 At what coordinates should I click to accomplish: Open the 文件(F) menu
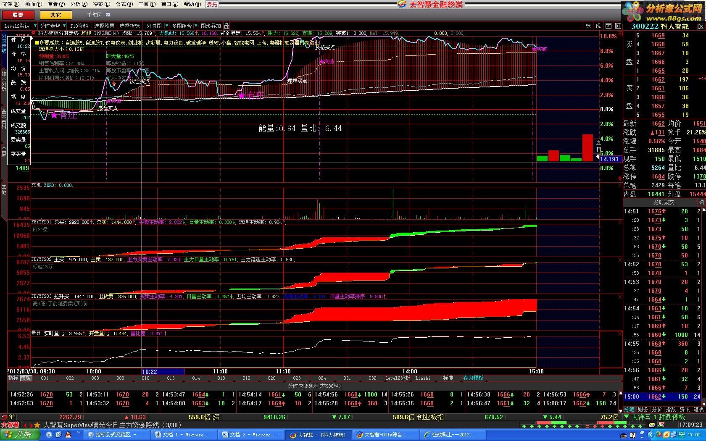tap(11, 4)
